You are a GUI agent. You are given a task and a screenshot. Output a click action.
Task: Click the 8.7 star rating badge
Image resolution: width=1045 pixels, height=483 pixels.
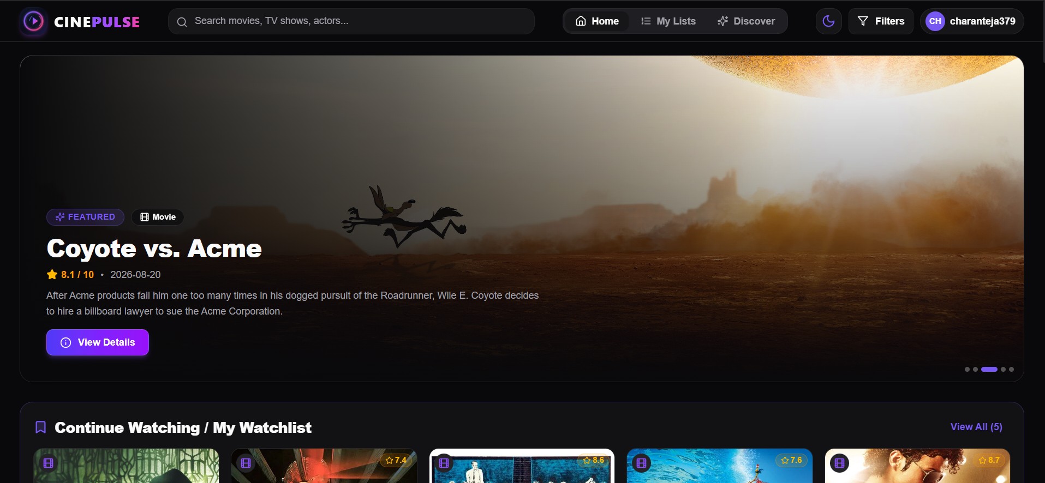coord(990,460)
